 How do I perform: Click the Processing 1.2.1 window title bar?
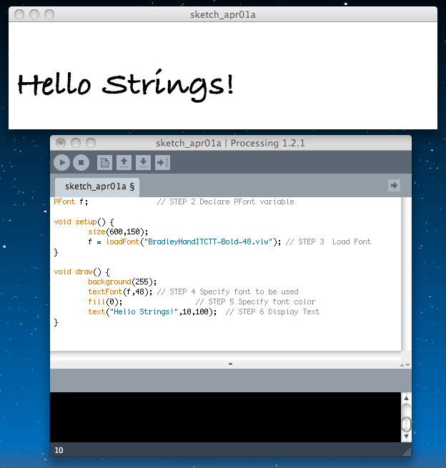(230, 143)
